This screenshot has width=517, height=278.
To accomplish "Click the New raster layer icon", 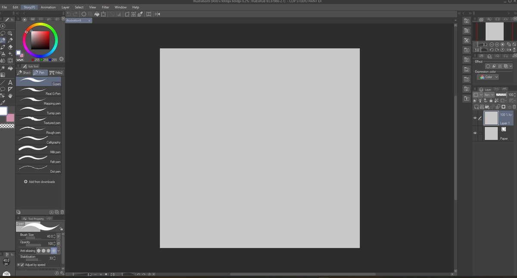I will click(477, 106).
